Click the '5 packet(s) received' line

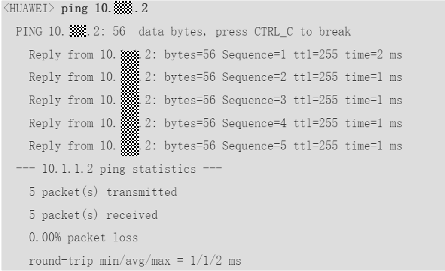click(x=93, y=215)
